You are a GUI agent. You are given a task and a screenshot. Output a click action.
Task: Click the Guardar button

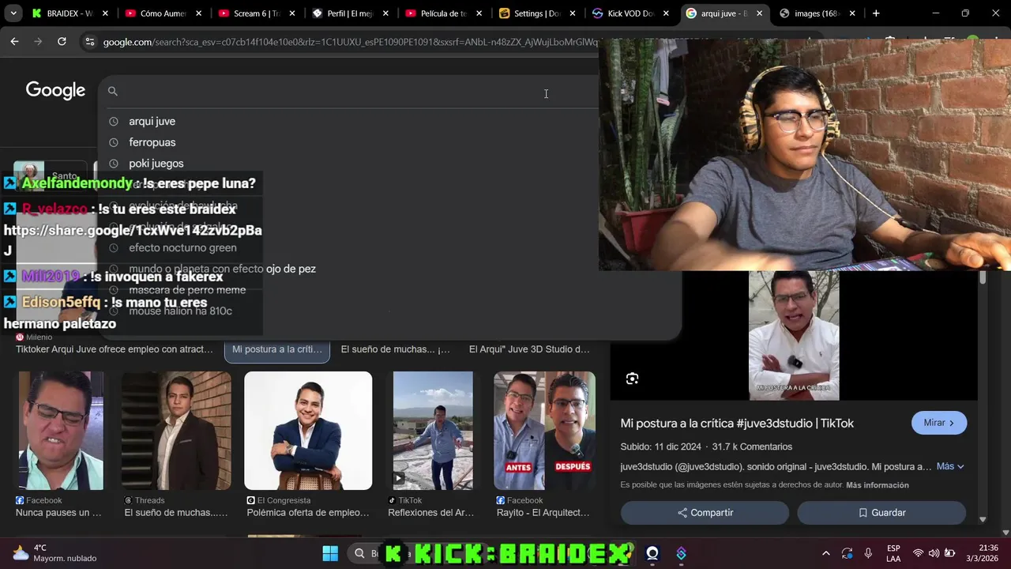(881, 513)
